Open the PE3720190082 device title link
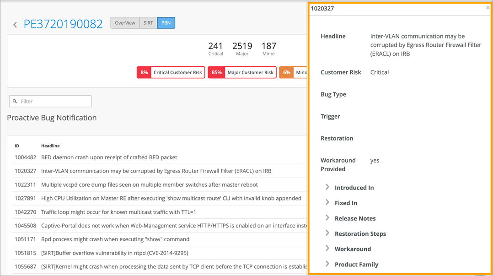Viewport: 493px width, 276px height. click(63, 24)
